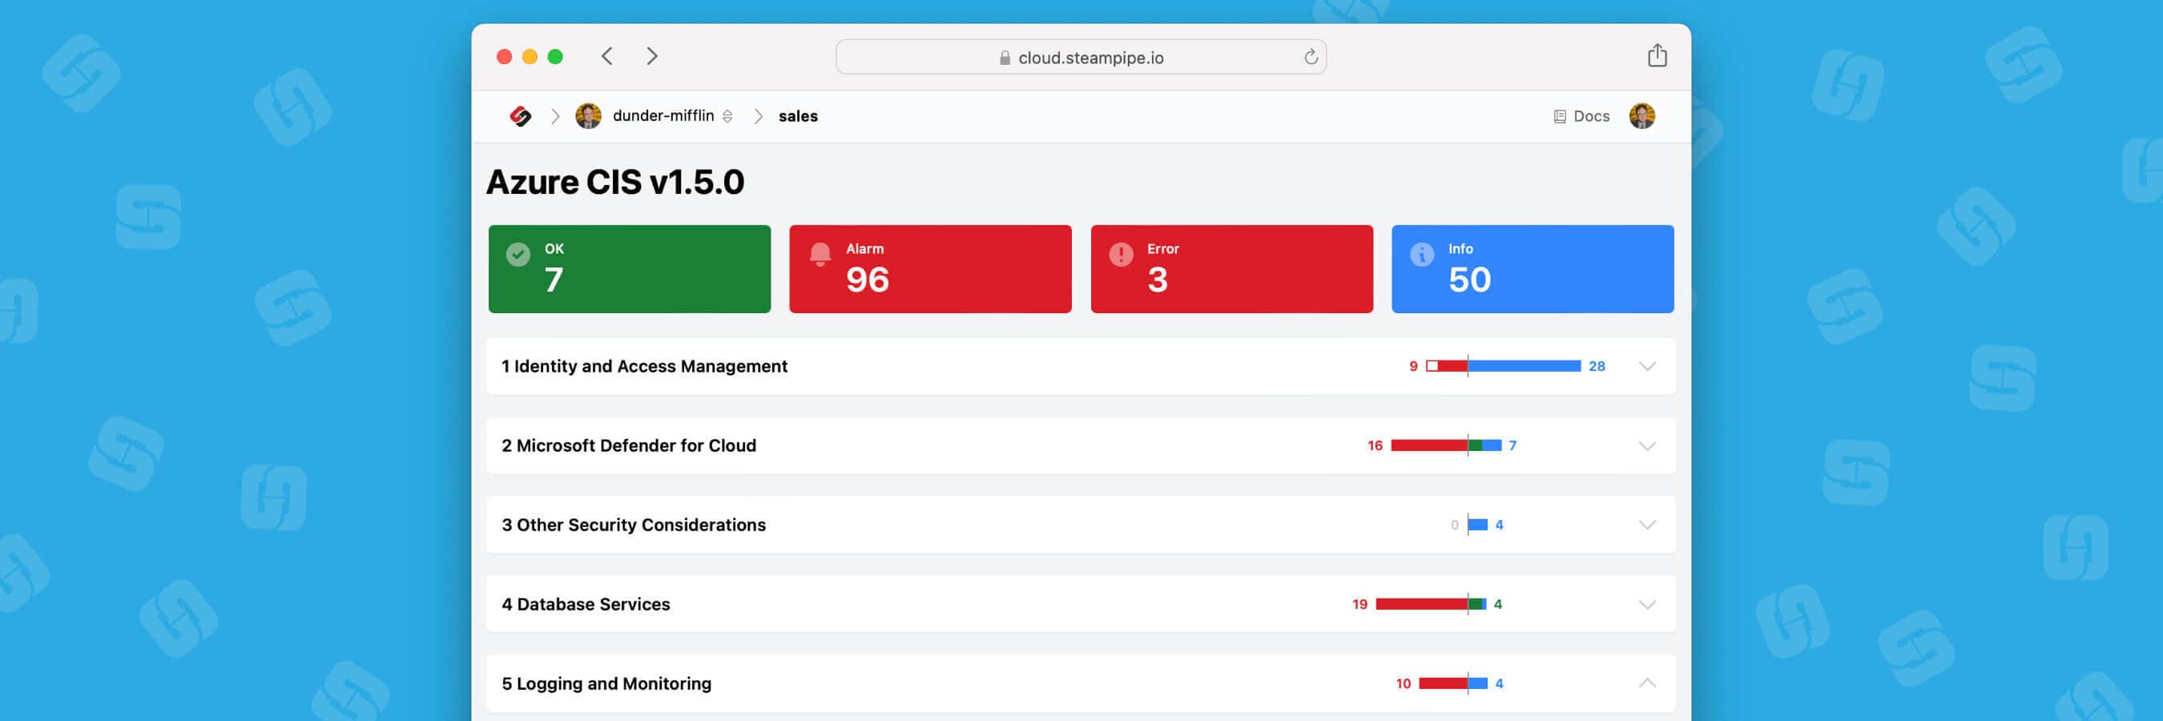The image size is (2163, 721).
Task: Click Database Services status bar
Action: pyautogui.click(x=1431, y=604)
